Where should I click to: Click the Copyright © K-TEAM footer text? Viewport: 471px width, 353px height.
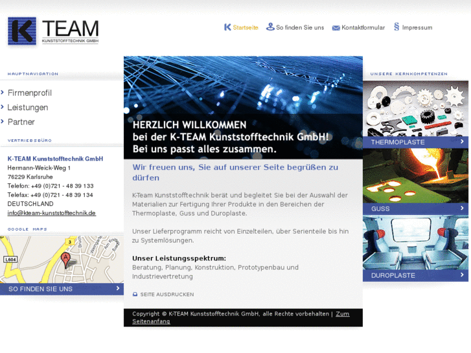pos(231,313)
